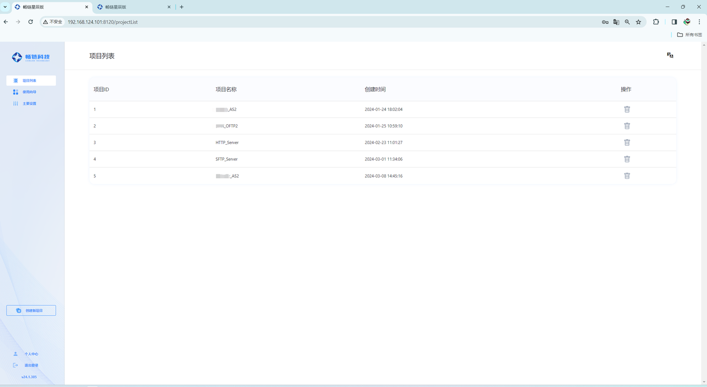
Task: Click 退出登录 to log out
Action: tap(31, 365)
